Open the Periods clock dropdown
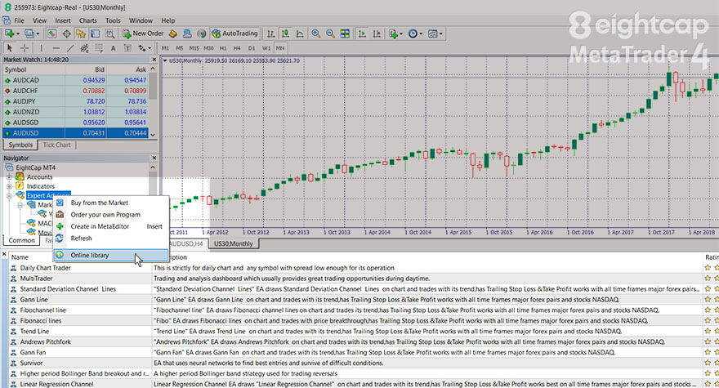The width and height of the screenshot is (719, 388). tap(414, 33)
